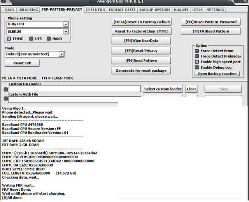
Task: Open the FORMAT-RESET tab
Action: (x=122, y=10)
